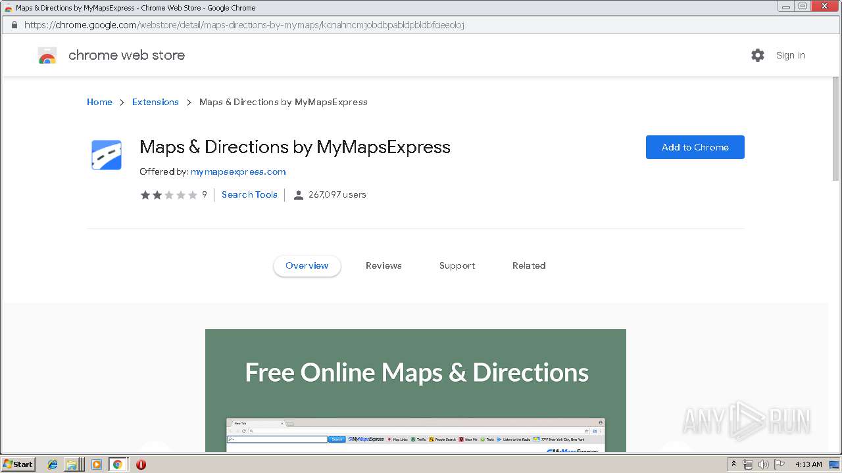
Task: Click the rating count 9
Action: click(205, 195)
